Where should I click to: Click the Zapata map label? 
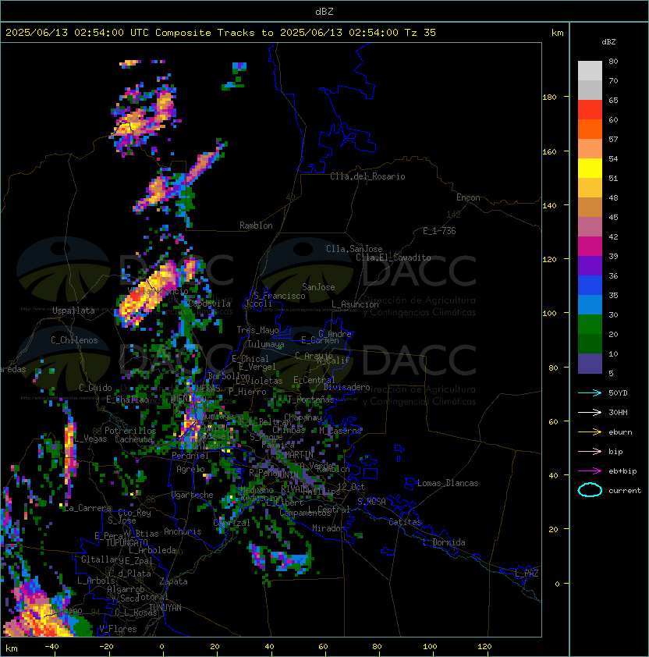click(x=173, y=581)
